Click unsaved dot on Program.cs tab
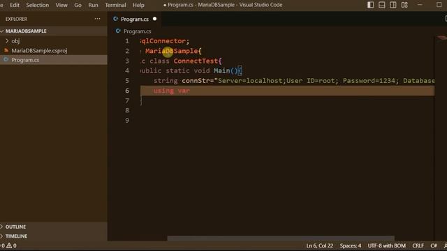This screenshot has width=447, height=251. tap(154, 19)
